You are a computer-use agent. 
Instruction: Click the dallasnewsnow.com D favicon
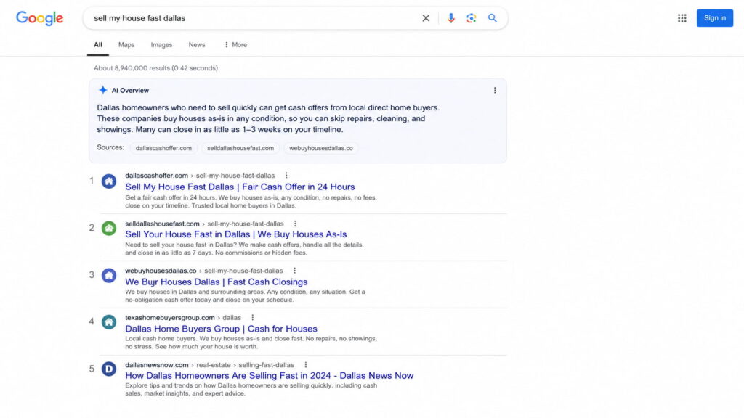coord(109,369)
